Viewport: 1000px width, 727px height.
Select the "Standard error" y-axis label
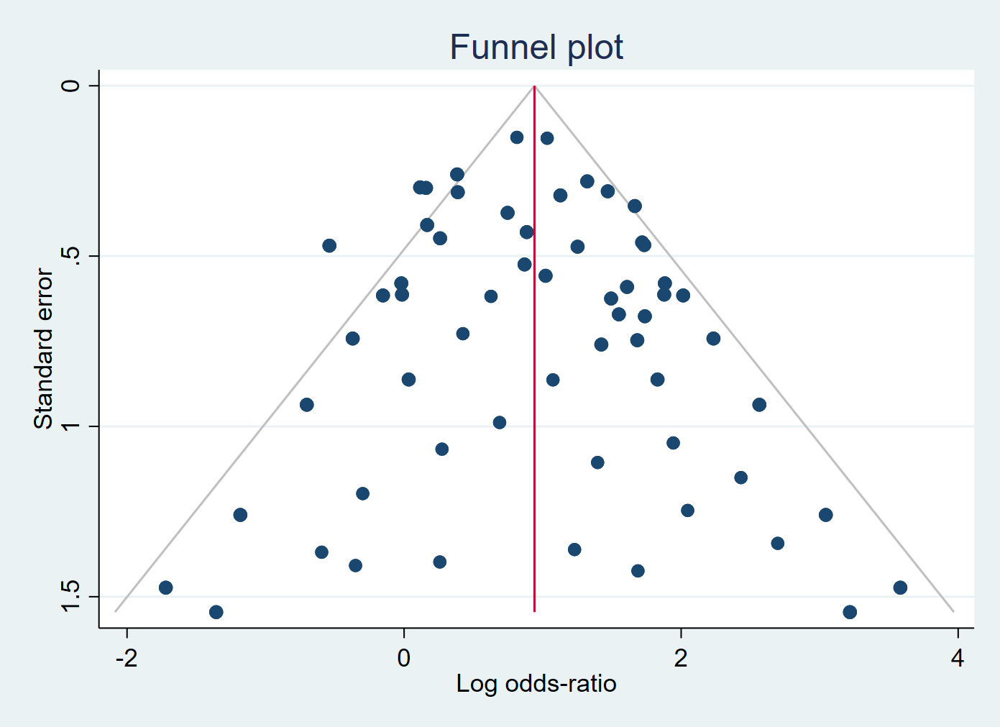click(x=44, y=349)
